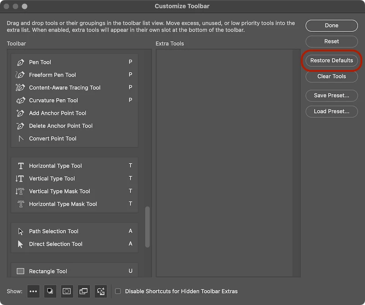Click the P shortcut beside Pen Tool
Viewport: 365px width, 305px height.
point(130,62)
